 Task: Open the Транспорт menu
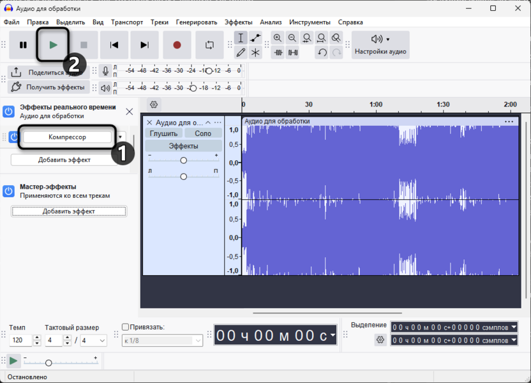pyautogui.click(x=127, y=22)
